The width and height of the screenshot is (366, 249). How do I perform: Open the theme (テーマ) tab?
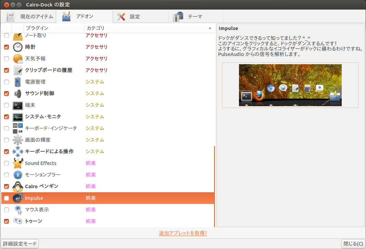pos(196,16)
